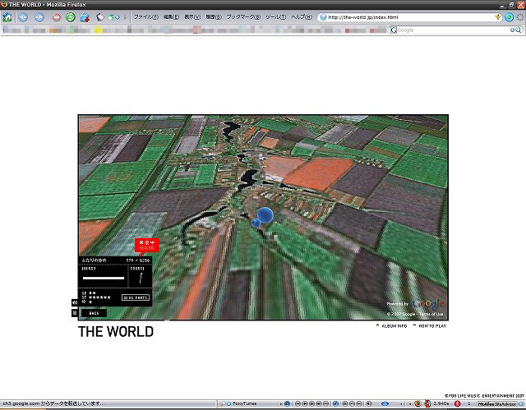
Task: Click THE WORLD title logo
Action: (116, 332)
